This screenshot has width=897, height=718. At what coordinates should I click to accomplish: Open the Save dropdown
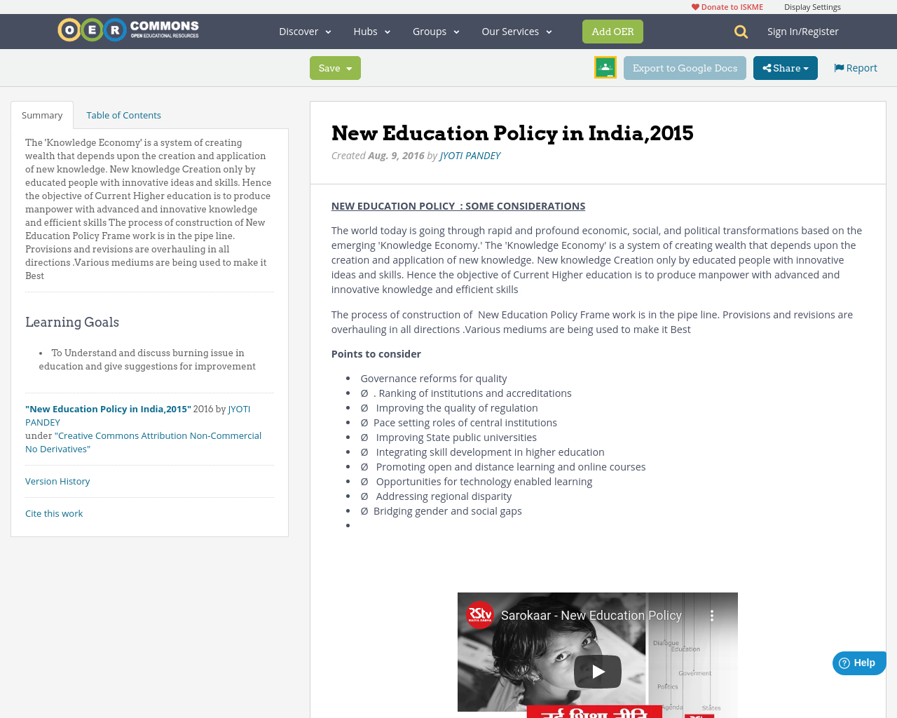[335, 68]
